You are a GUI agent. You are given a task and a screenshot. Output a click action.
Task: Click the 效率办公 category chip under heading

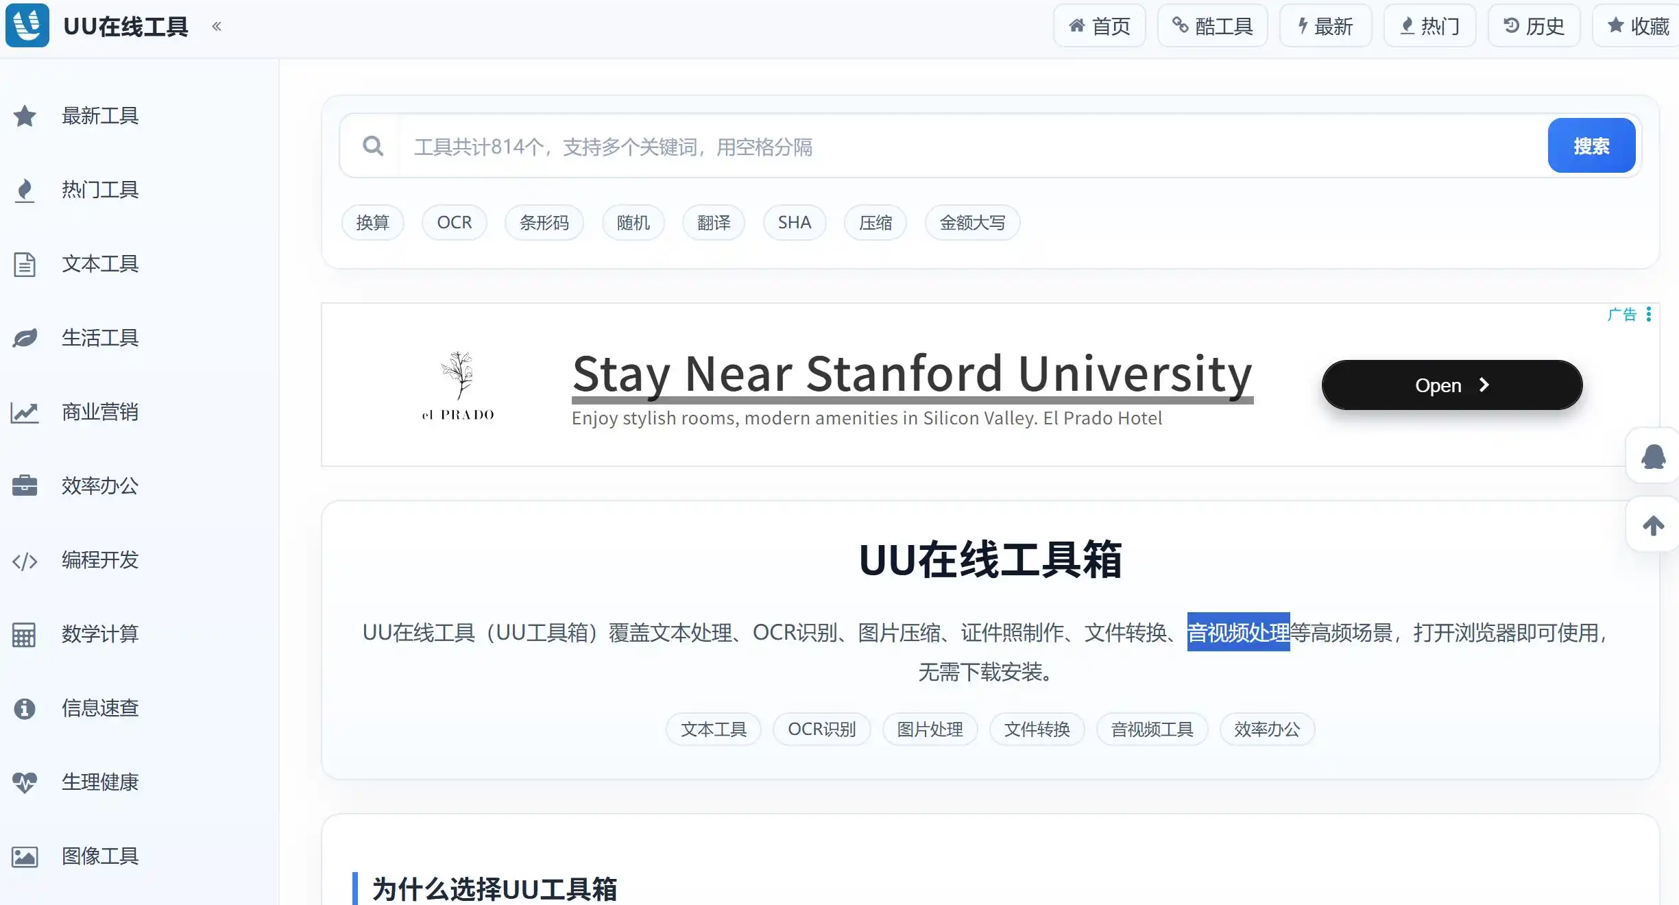point(1267,729)
